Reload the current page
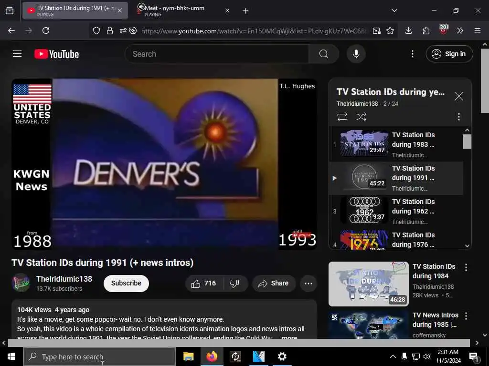 [46, 30]
